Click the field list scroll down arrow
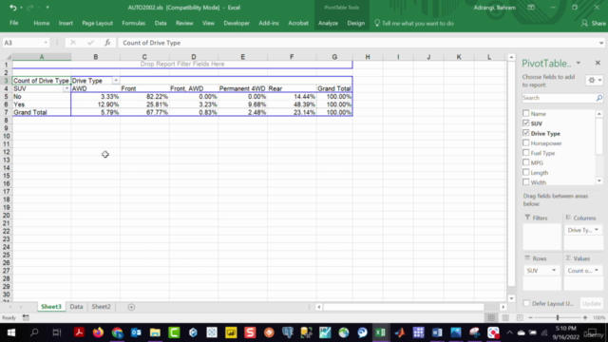608x342 pixels. (x=599, y=181)
